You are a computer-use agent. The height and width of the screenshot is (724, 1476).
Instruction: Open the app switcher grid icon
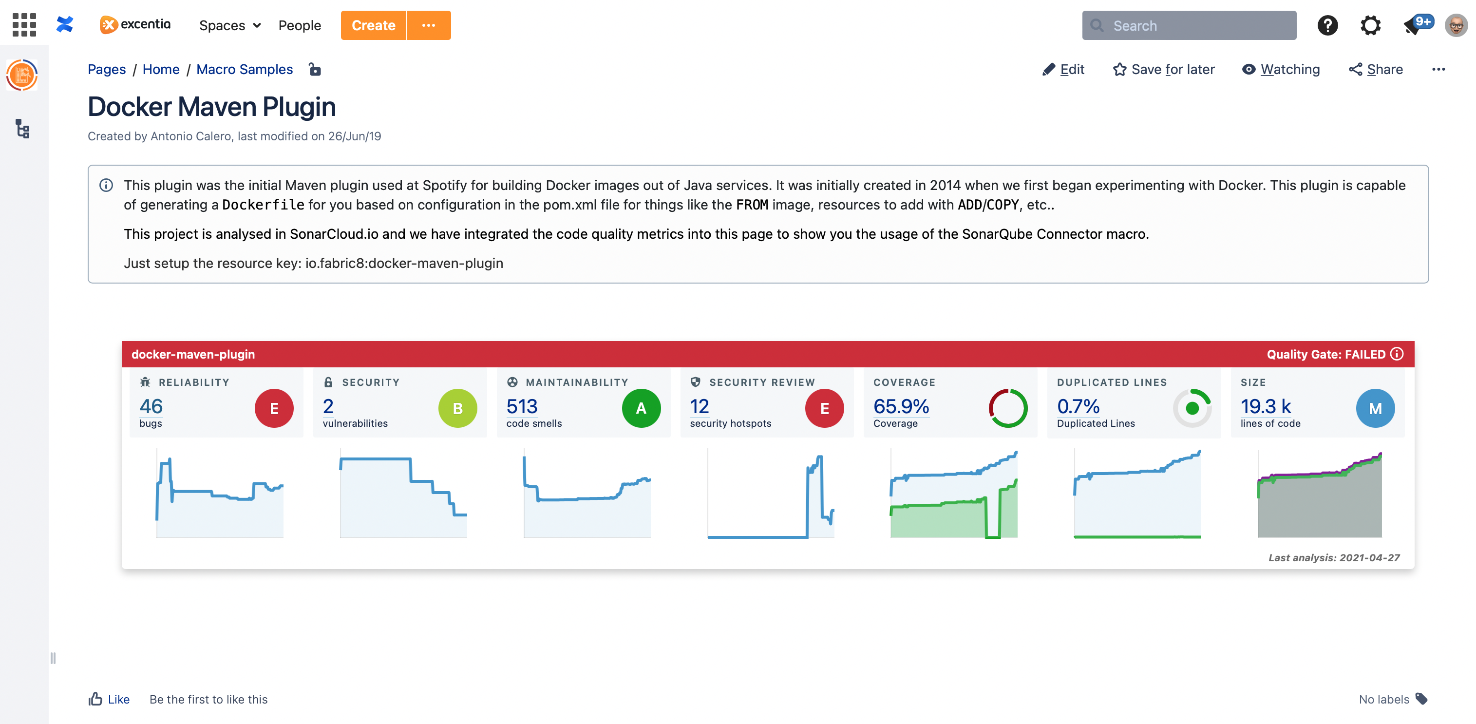tap(24, 25)
